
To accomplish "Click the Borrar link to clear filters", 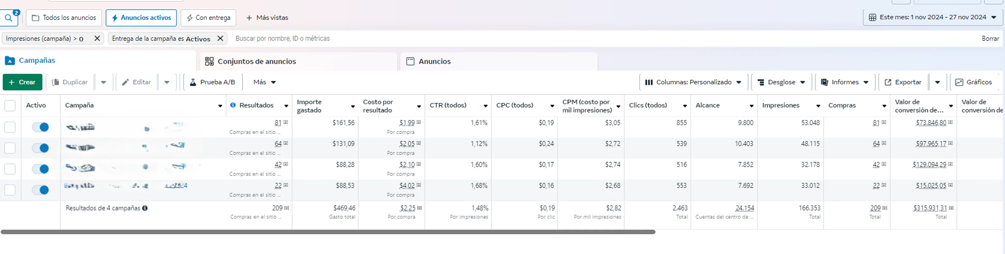I will 990,38.
